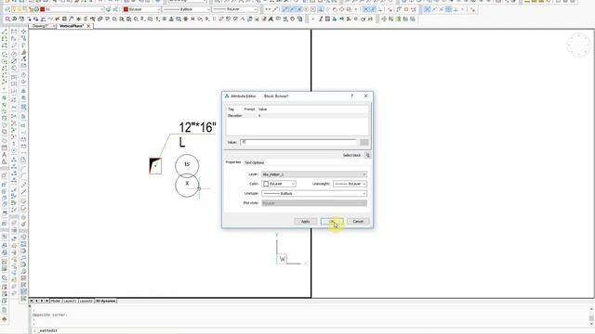
Task: Click the Select block pick icon
Action: point(367,155)
